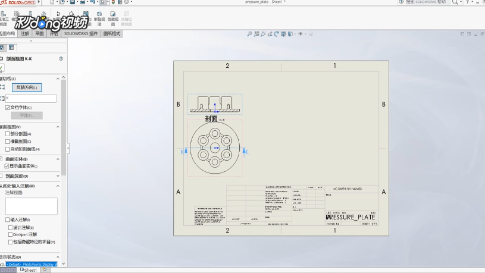Click the Hide/Show Items eye icon

(x=300, y=34)
